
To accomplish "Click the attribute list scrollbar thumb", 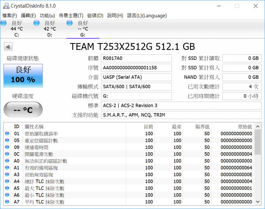I will (258, 142).
